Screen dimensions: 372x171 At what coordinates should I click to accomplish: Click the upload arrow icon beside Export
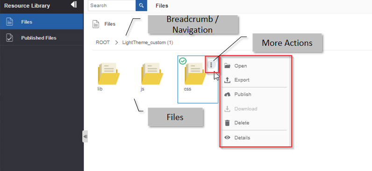click(227, 80)
